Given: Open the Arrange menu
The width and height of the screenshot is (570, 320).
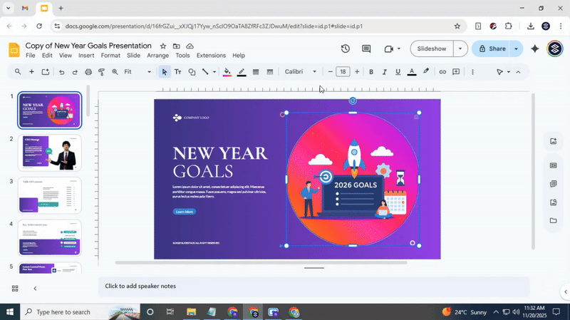Looking at the screenshot, I should (x=157, y=56).
